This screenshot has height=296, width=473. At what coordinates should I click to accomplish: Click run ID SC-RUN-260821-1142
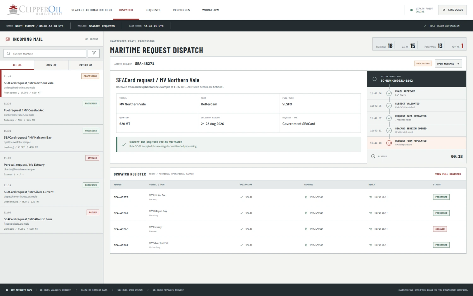coord(396,81)
